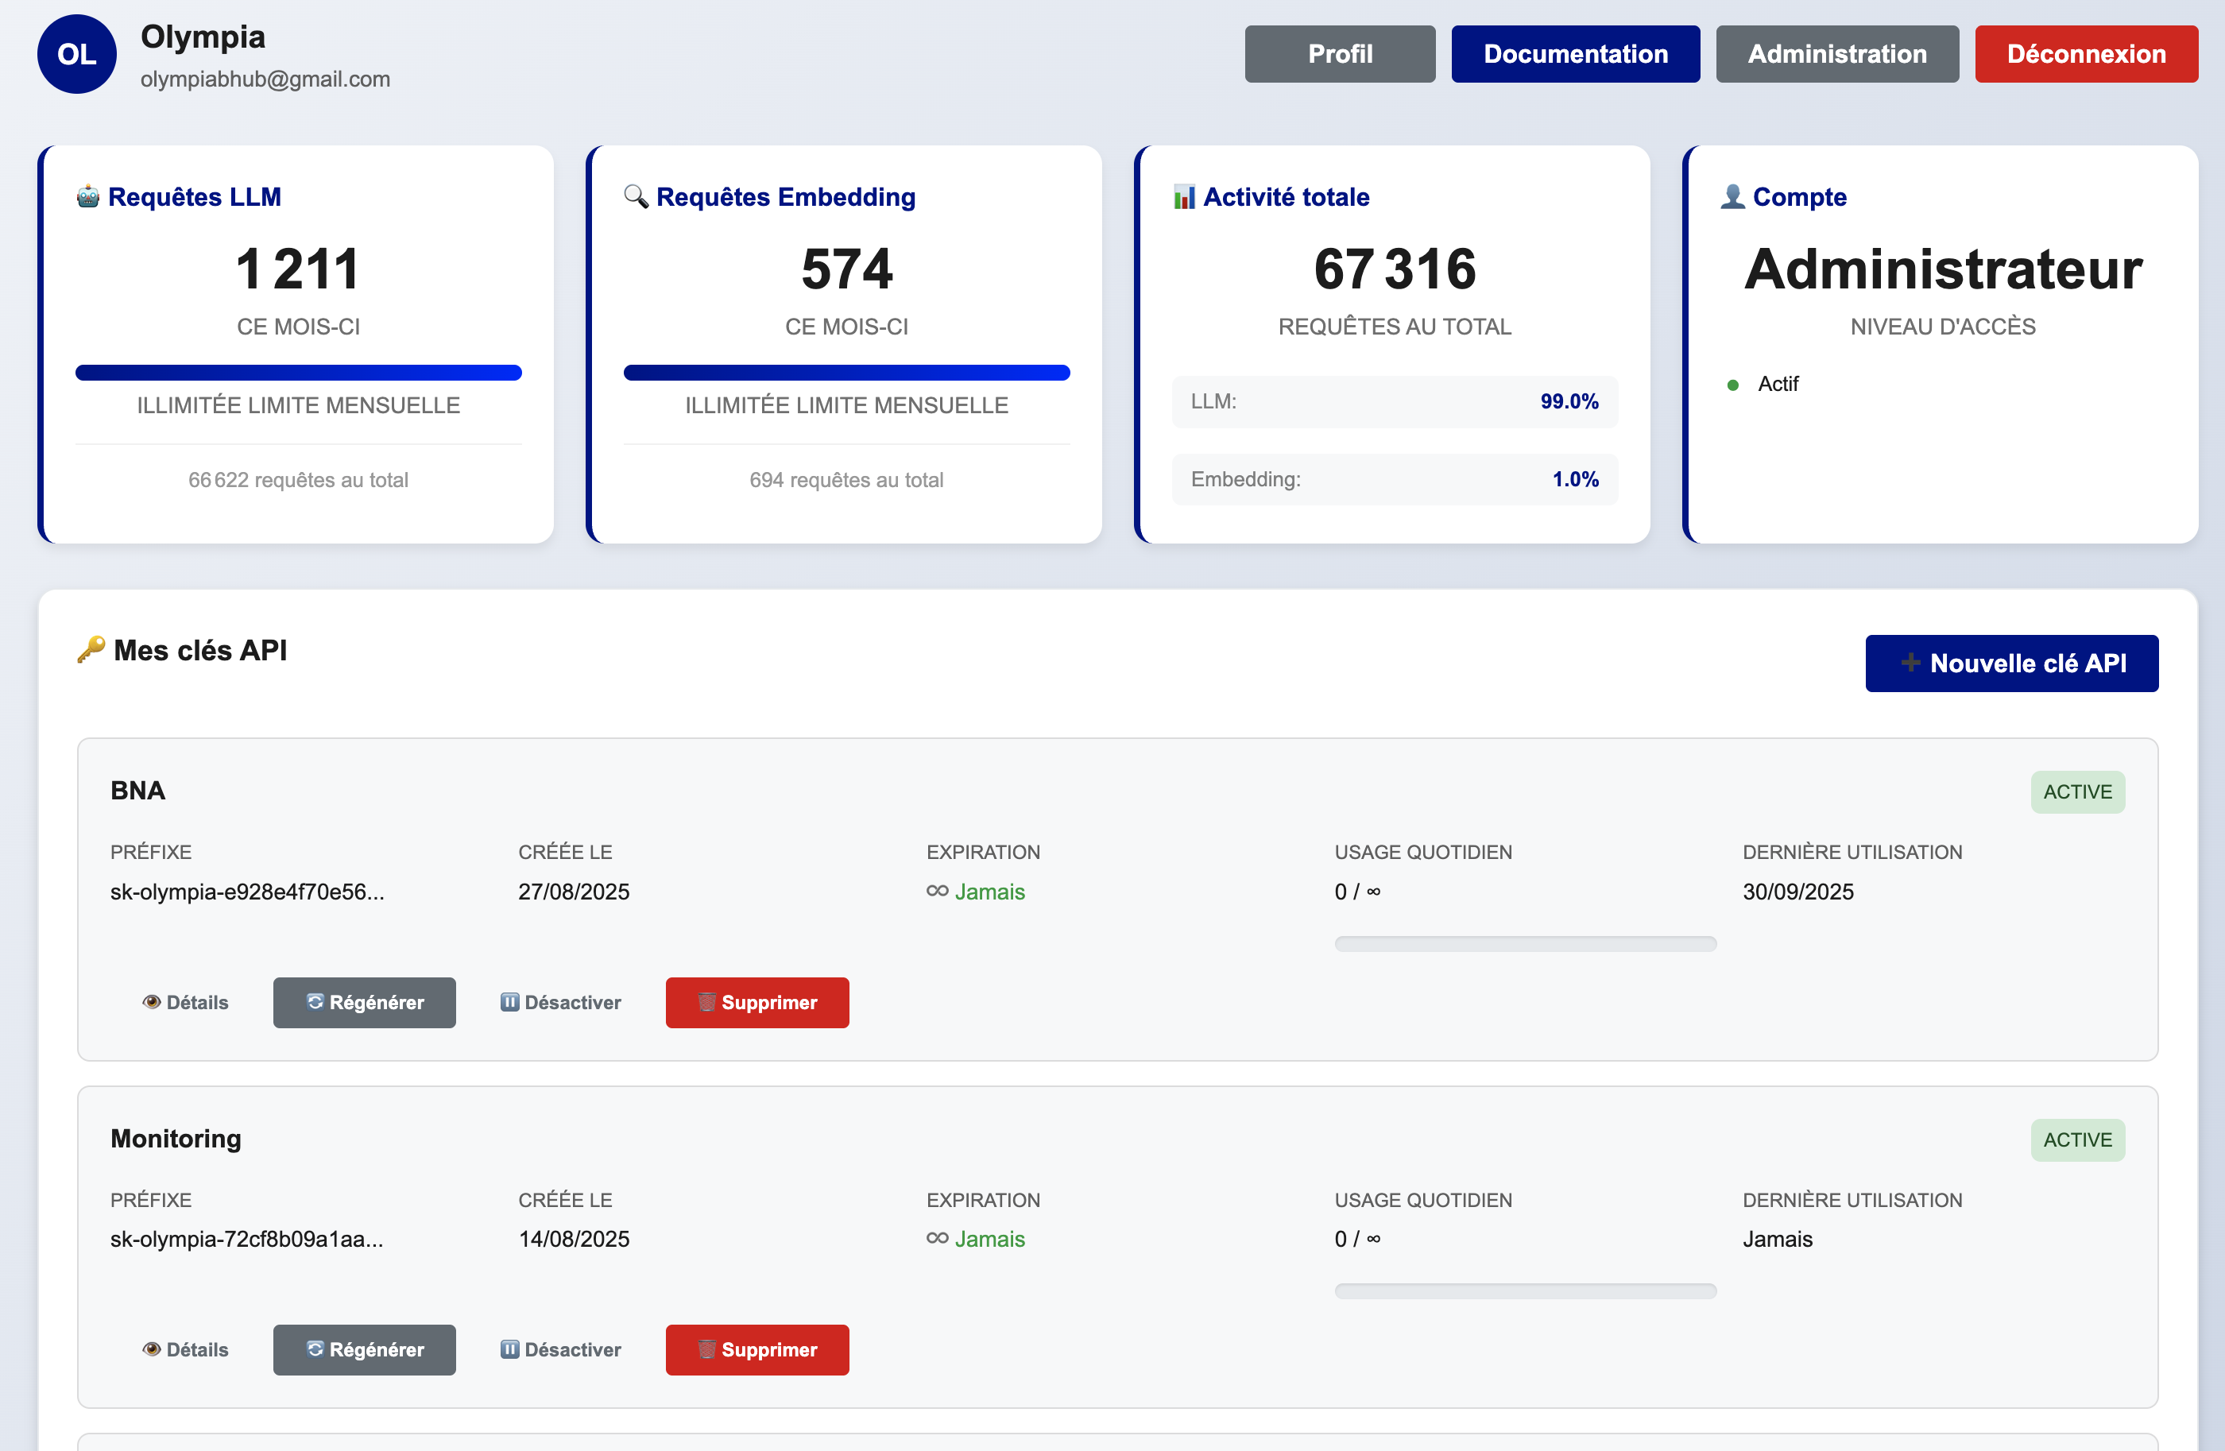The image size is (2225, 1451).
Task: Show details for the Monitoring key
Action: 185,1349
